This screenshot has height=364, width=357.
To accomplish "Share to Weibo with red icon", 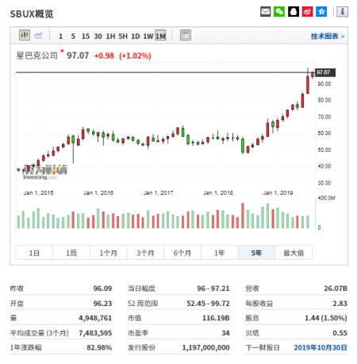I will [x=307, y=12].
